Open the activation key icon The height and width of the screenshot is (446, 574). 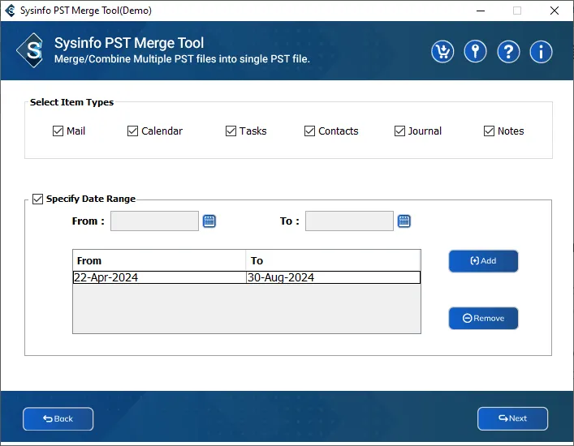[x=475, y=52]
